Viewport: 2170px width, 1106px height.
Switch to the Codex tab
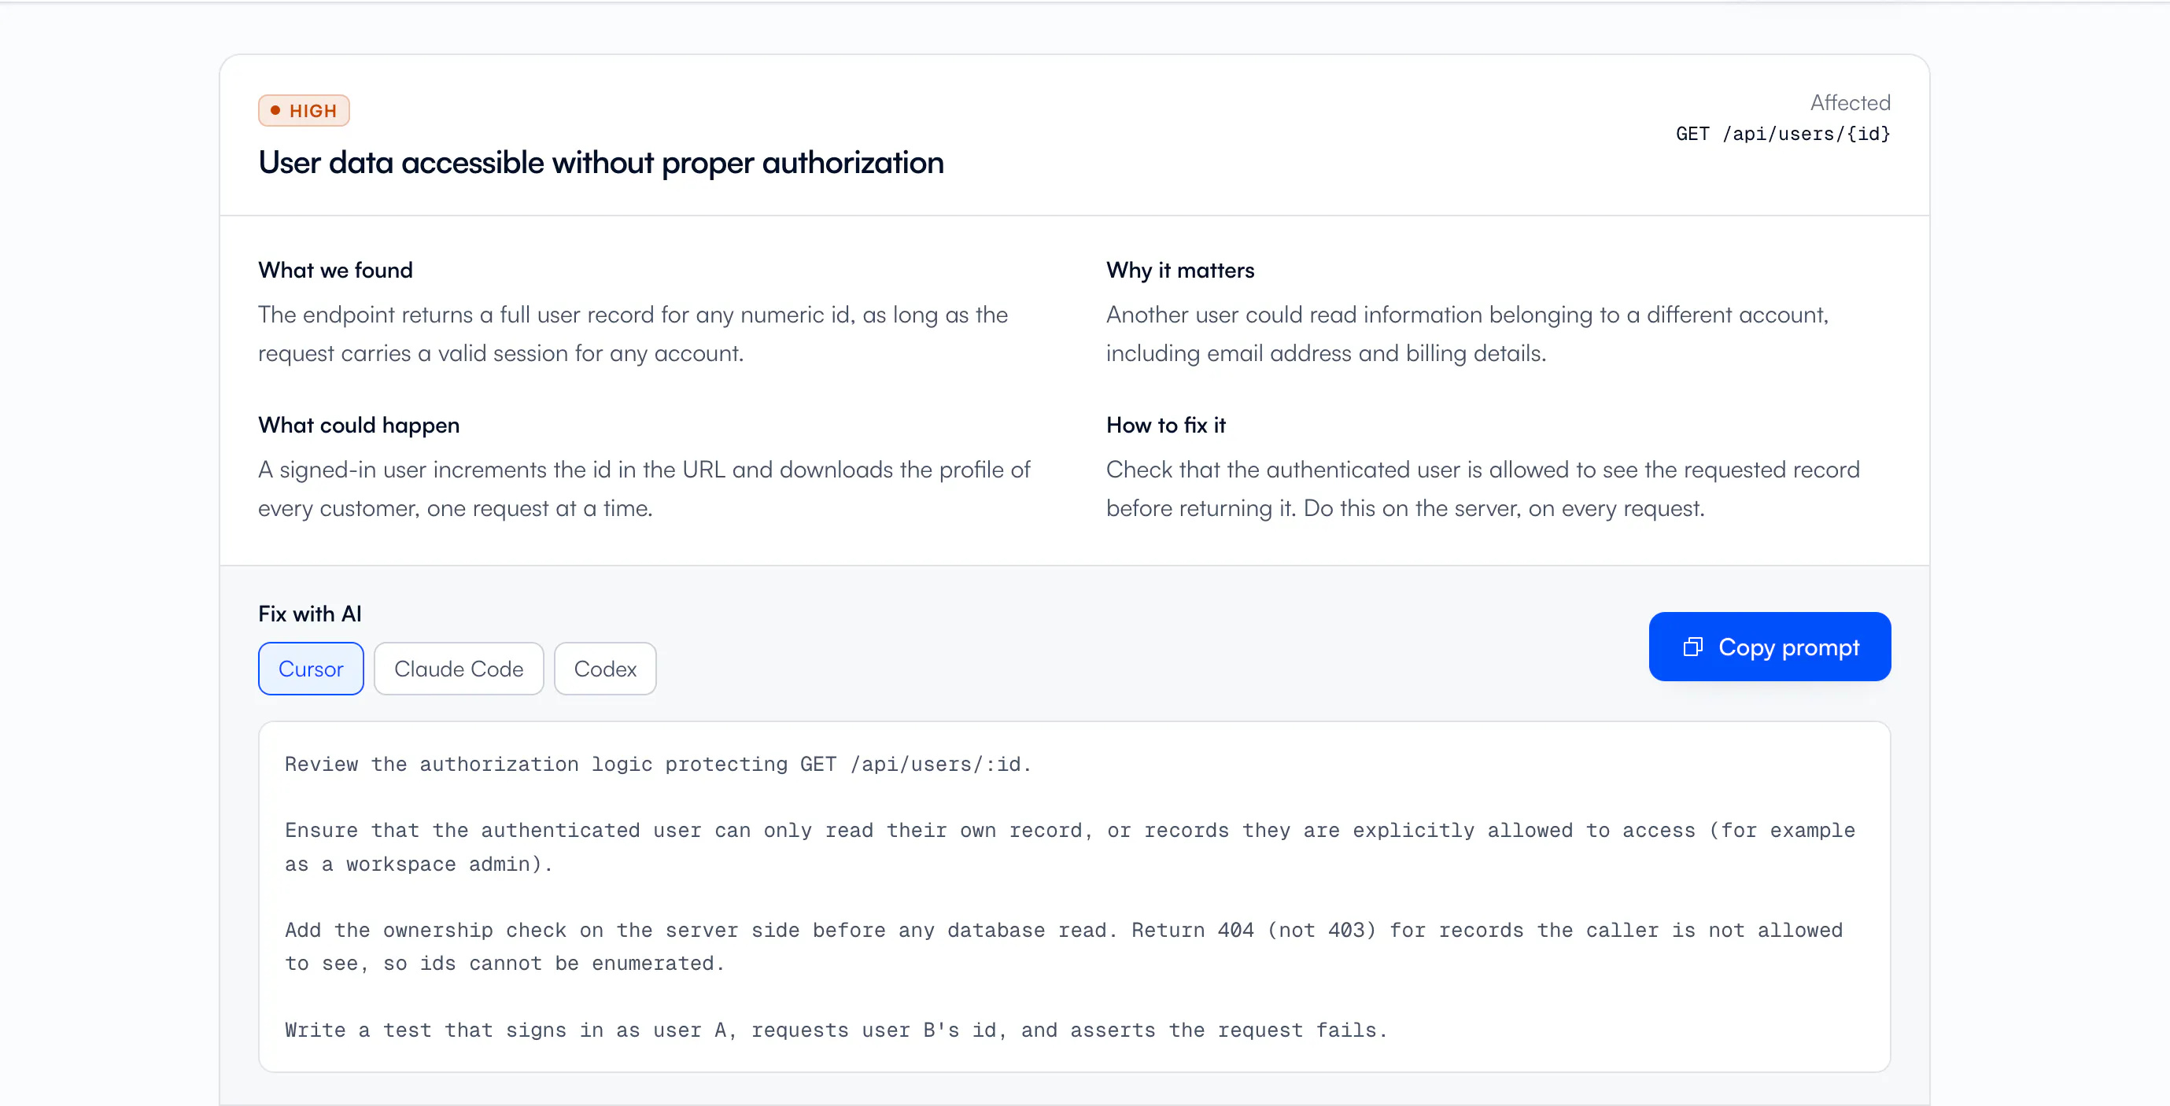point(605,669)
